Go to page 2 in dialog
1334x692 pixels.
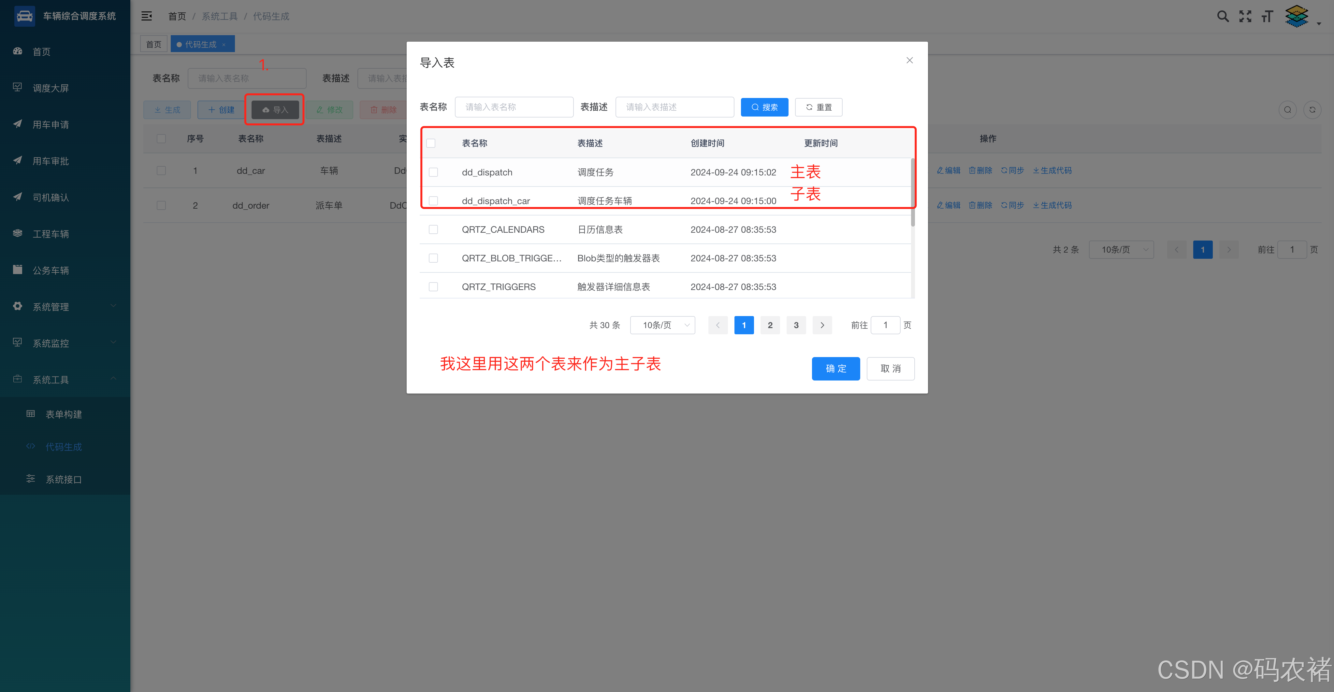(x=770, y=325)
